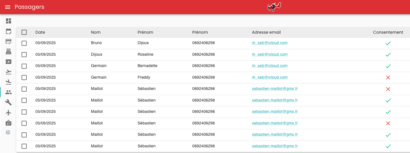Toggle the select-all checkbox in header

coord(24,32)
